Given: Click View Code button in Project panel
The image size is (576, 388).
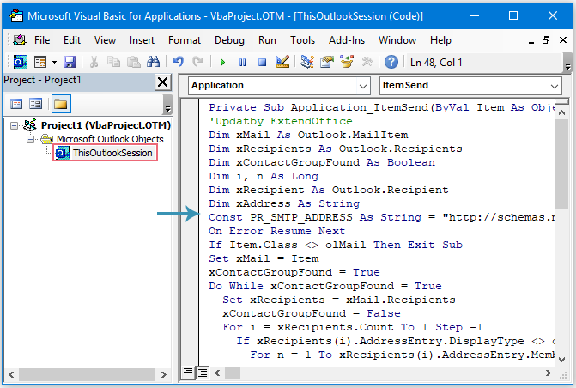Looking at the screenshot, I should (x=16, y=104).
